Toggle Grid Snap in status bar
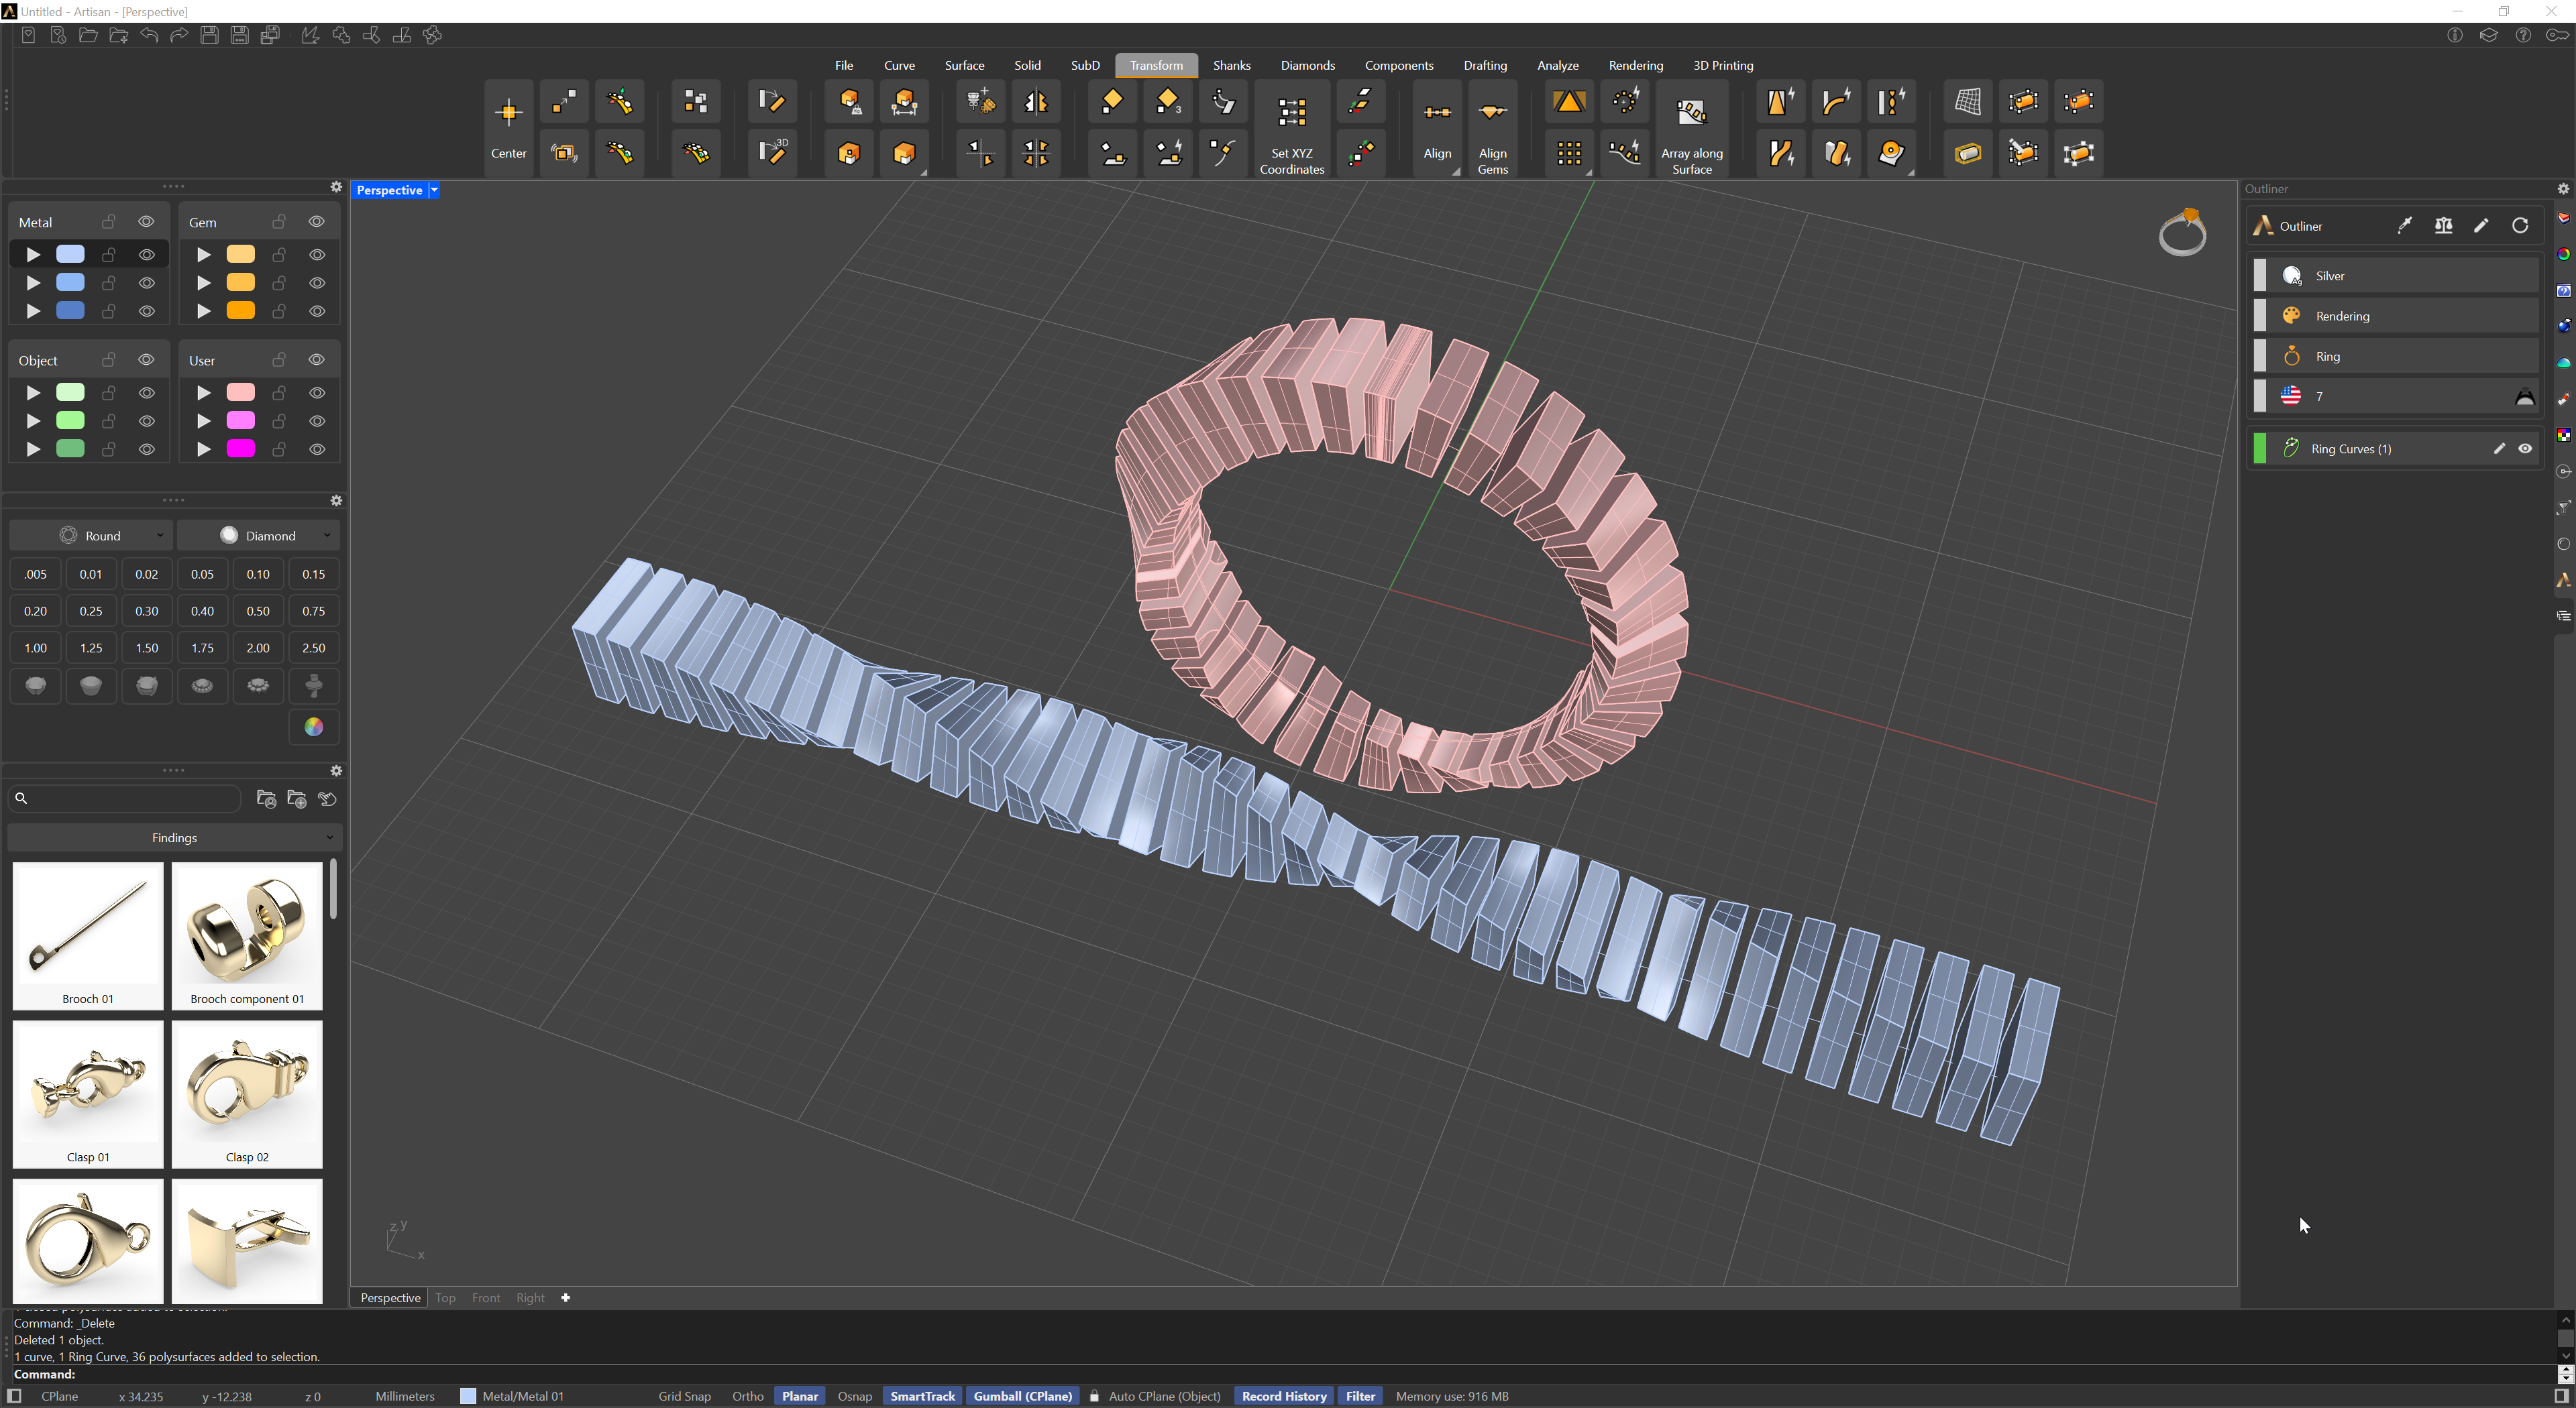Viewport: 2576px width, 1408px height. coord(684,1396)
